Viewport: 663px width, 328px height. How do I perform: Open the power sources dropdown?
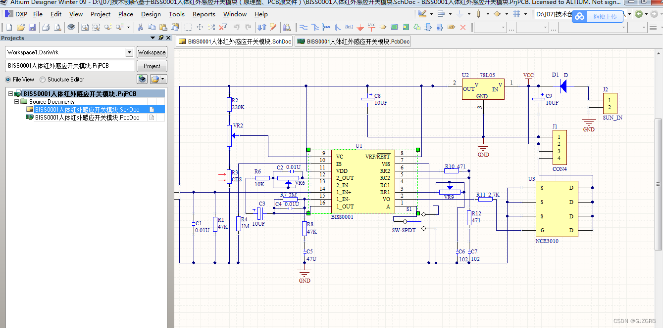(x=469, y=14)
